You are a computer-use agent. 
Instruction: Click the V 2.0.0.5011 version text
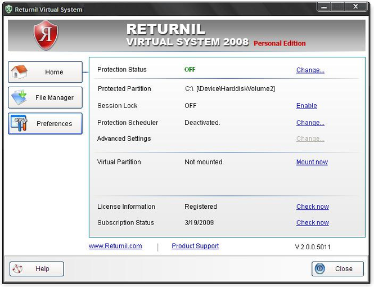point(313,247)
